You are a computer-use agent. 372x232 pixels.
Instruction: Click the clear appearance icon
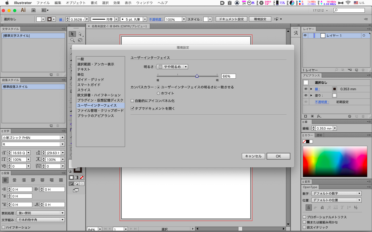(350, 116)
